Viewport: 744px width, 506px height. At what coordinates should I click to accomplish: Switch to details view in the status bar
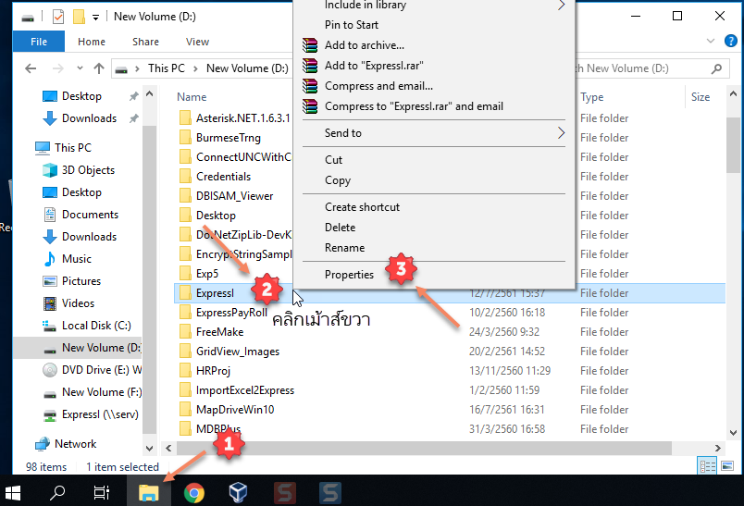(x=705, y=467)
